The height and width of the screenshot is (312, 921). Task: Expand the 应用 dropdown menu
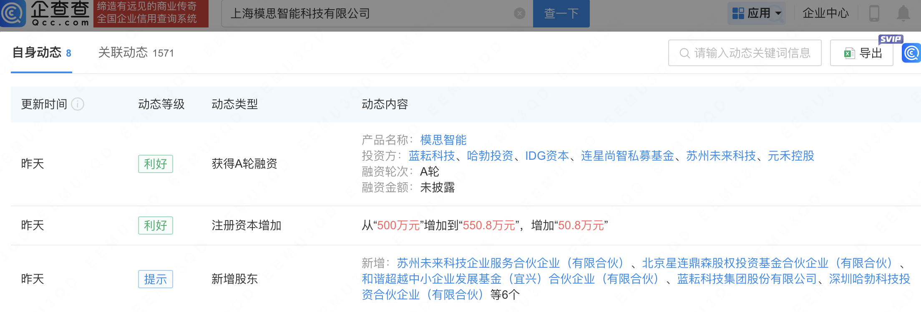pyautogui.click(x=757, y=13)
